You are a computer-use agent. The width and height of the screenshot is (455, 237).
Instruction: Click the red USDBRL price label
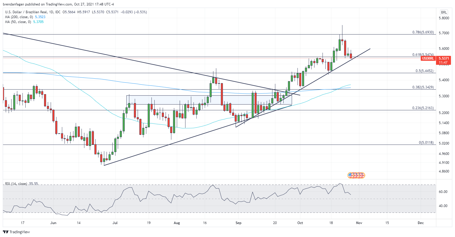(428, 58)
